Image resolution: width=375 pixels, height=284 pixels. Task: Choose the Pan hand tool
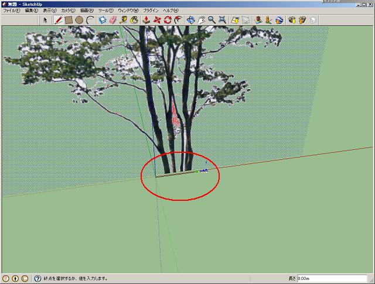[x=201, y=20]
